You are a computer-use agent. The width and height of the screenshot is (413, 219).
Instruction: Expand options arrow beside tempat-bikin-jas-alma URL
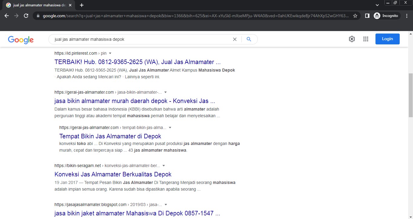170,127
